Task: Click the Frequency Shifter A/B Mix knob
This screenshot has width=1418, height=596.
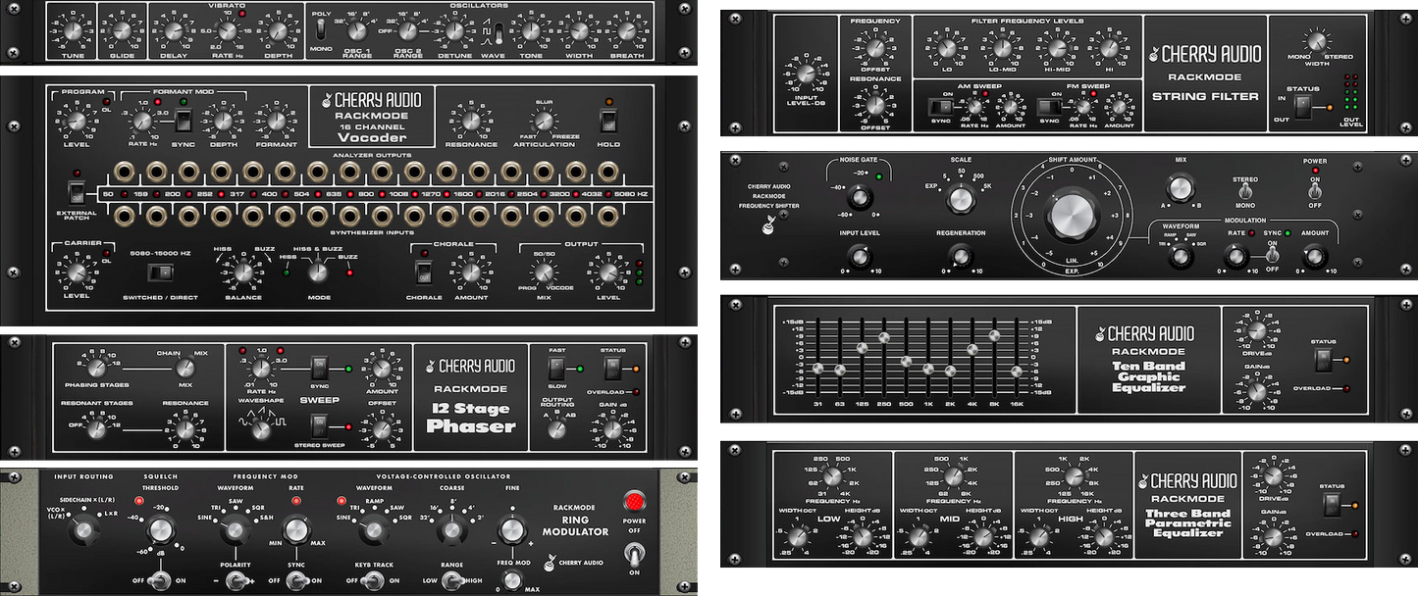Action: tap(1179, 186)
